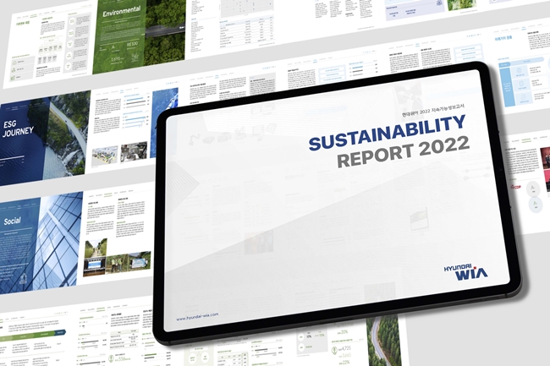Click the forest road photo at bottom right
550x366 pixels.
[385, 338]
